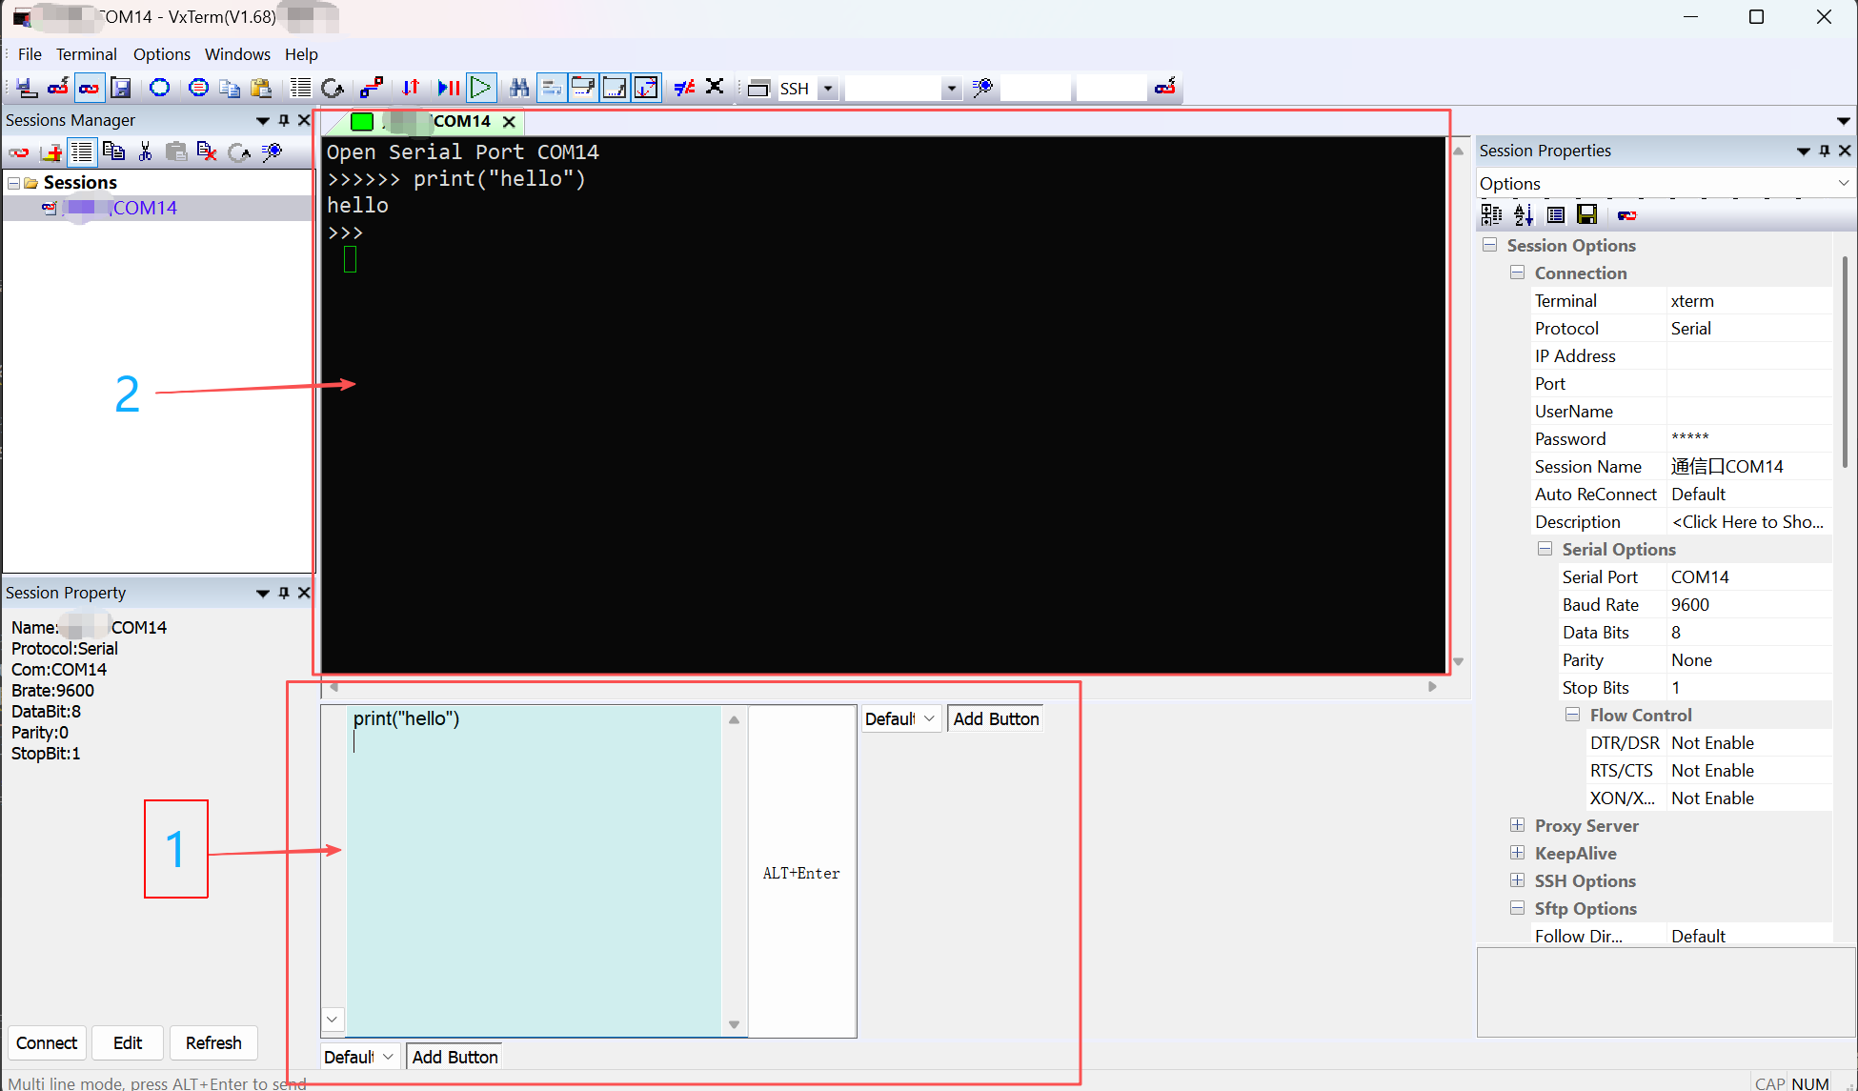Open the Windows menu
This screenshot has height=1091, width=1858.
[x=237, y=54]
